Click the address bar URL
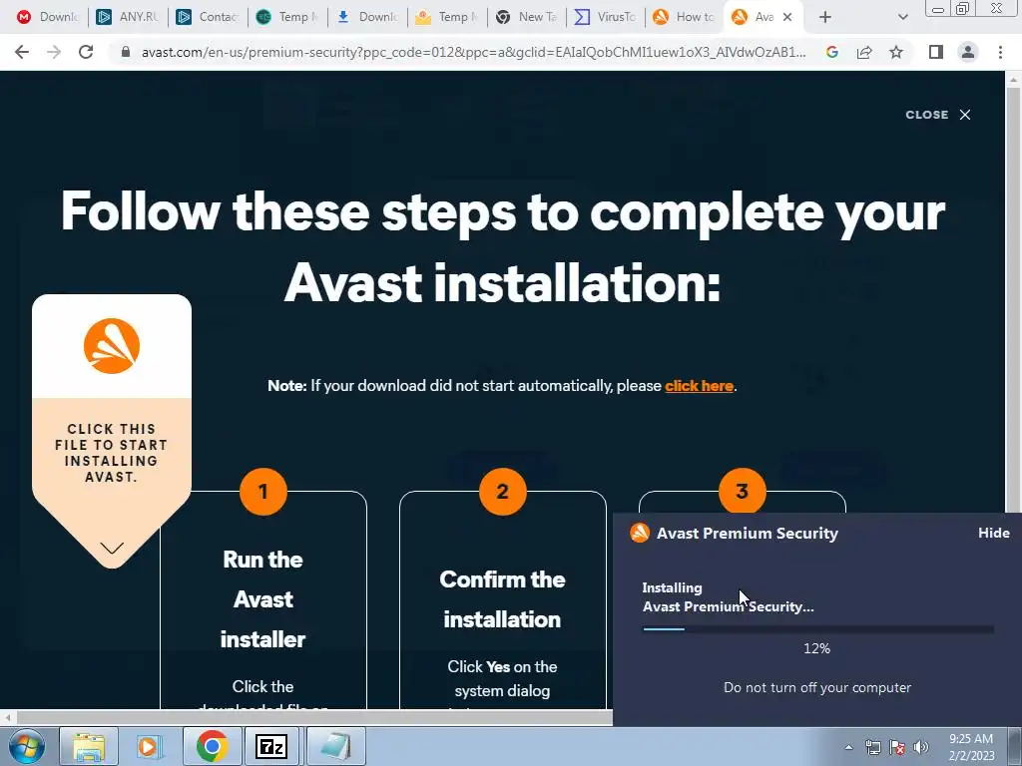The width and height of the screenshot is (1022, 766). point(473,52)
